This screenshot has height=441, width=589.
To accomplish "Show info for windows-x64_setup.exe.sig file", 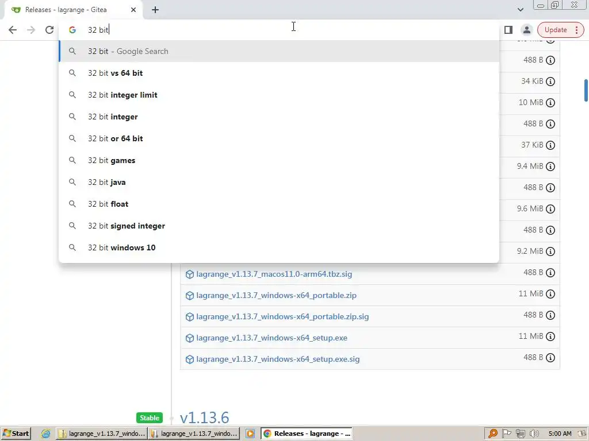I will [x=550, y=358].
